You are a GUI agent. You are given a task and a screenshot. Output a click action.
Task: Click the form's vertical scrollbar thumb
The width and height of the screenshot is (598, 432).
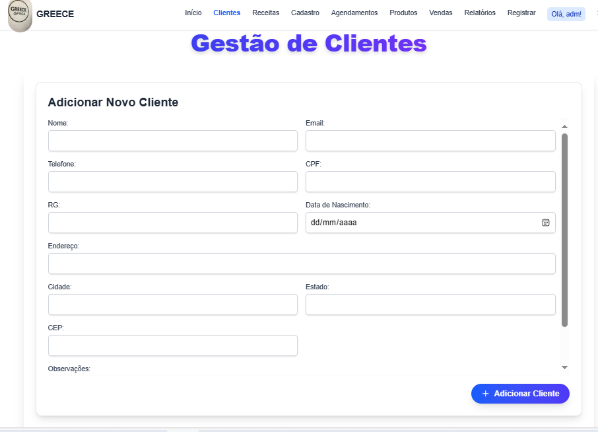(x=564, y=225)
